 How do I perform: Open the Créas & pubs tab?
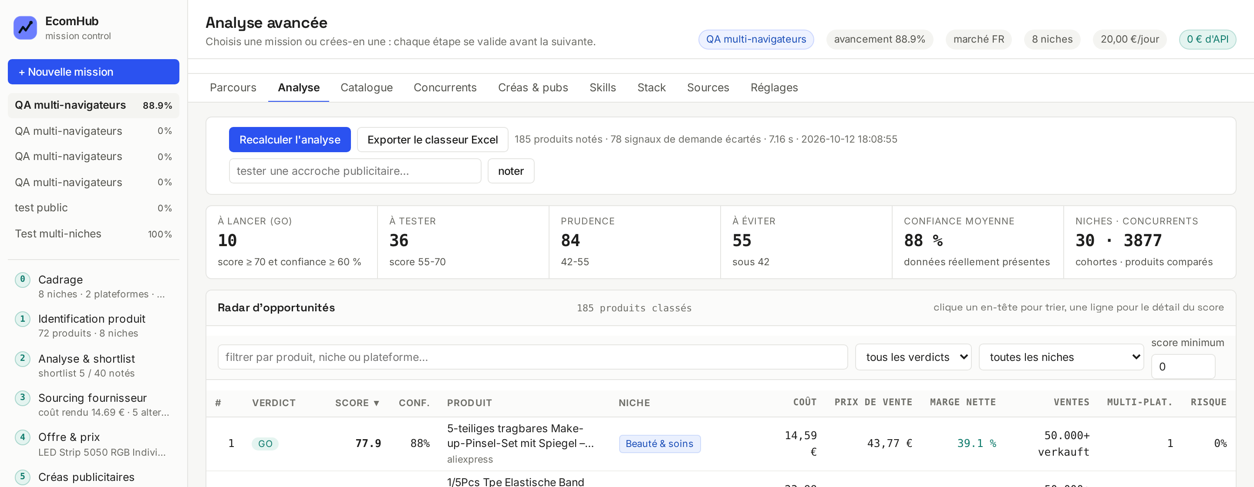pyautogui.click(x=533, y=87)
